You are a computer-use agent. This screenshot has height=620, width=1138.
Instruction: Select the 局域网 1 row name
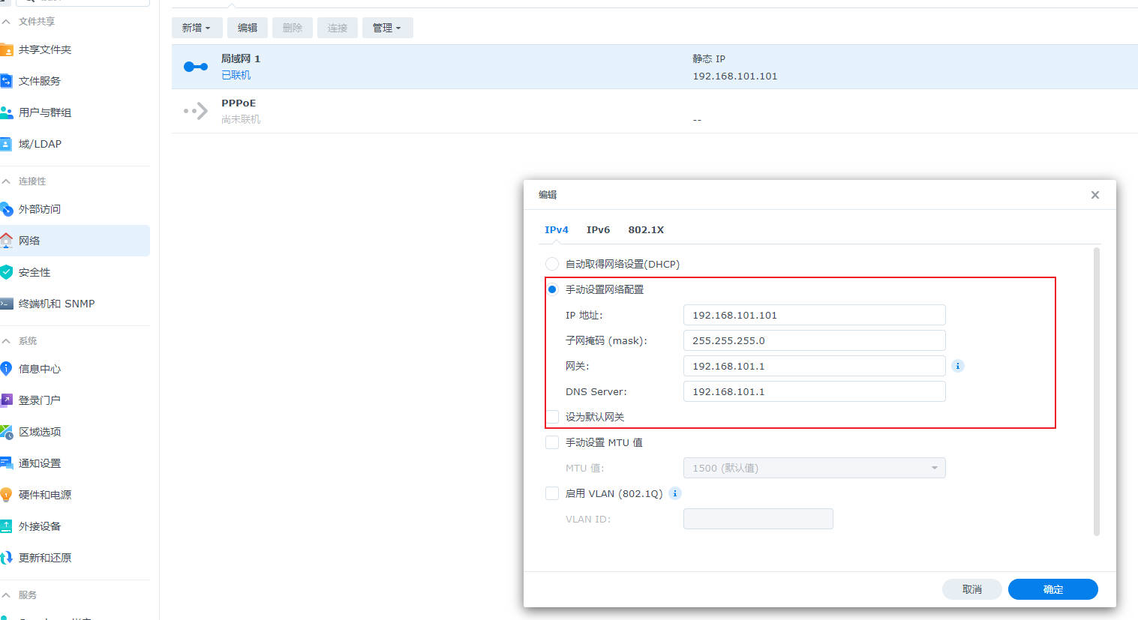241,58
